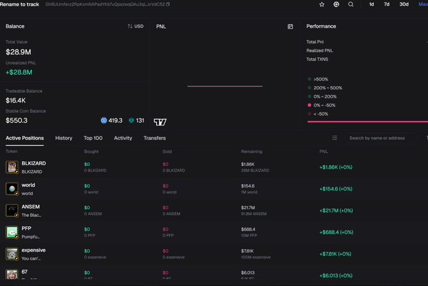The height and width of the screenshot is (286, 428).
Task: Sort by the PNL column header
Action: point(324,151)
